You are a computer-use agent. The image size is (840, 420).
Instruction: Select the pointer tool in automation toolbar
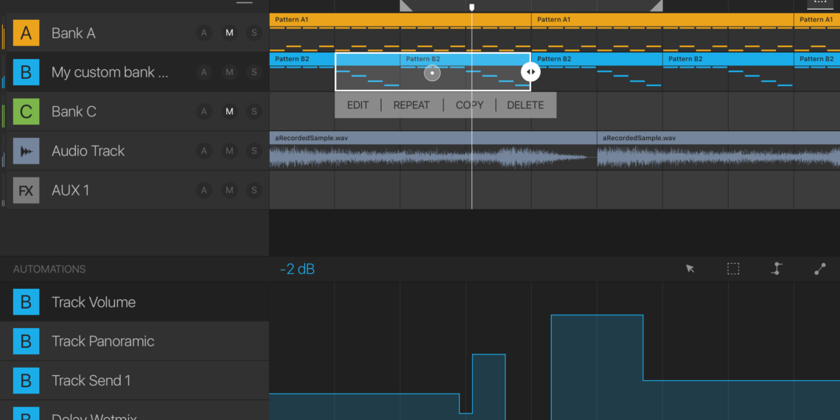tap(690, 269)
